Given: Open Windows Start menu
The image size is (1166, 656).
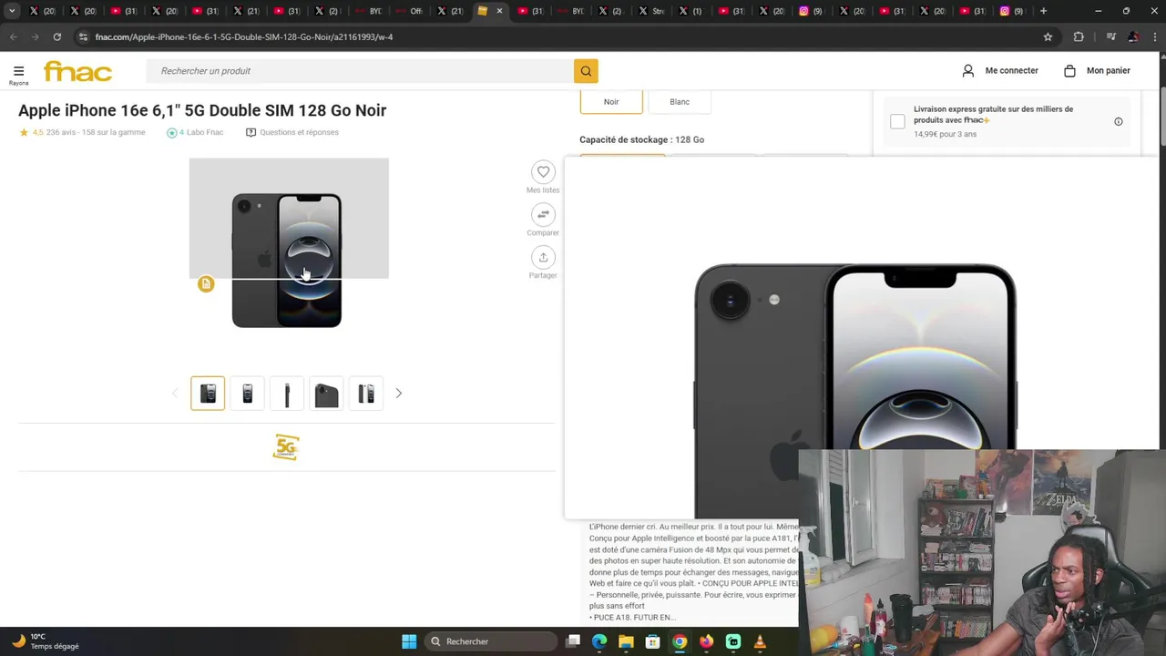Looking at the screenshot, I should tap(409, 641).
